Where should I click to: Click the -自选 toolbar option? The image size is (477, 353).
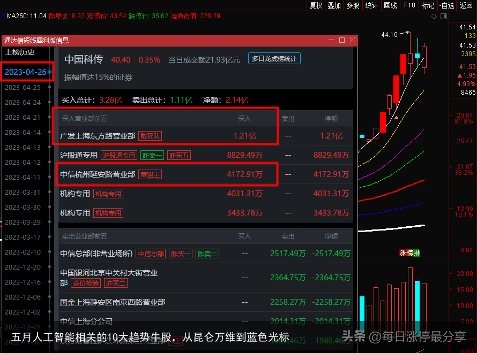(x=446, y=5)
